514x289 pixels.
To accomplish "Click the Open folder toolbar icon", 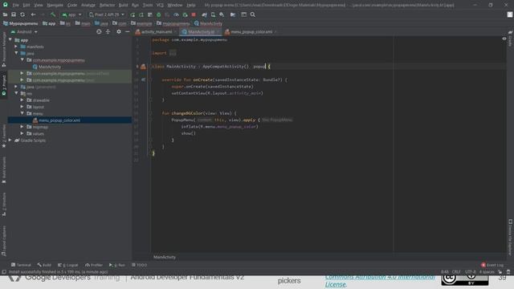I will tap(5, 14).
